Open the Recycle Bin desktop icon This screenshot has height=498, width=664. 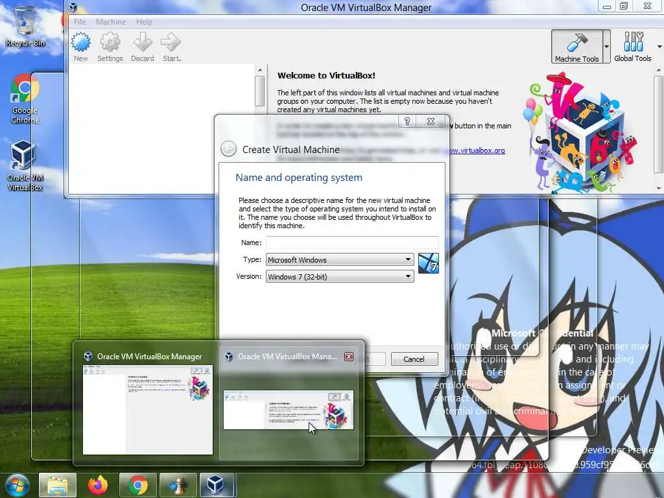click(25, 26)
